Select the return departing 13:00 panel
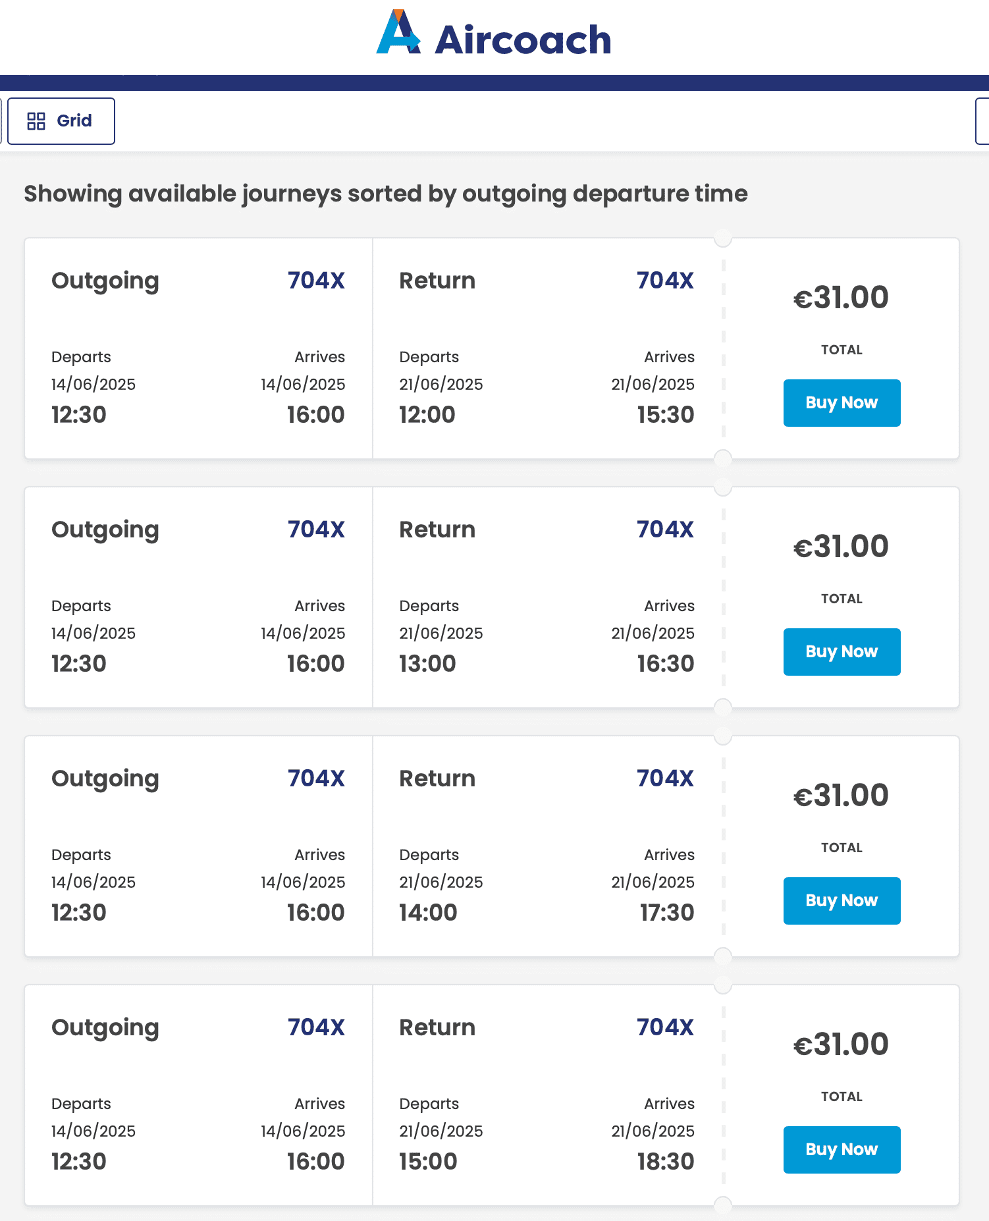The width and height of the screenshot is (989, 1221). click(547, 597)
